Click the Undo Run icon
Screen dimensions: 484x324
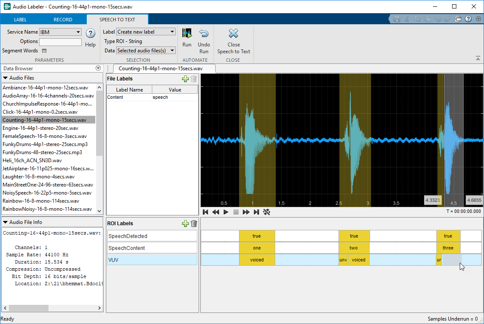204,34
